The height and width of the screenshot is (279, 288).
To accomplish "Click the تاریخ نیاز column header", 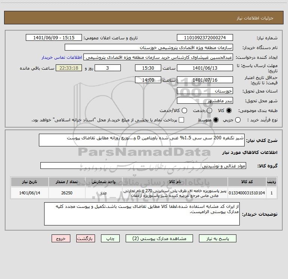I will point(30,182).
